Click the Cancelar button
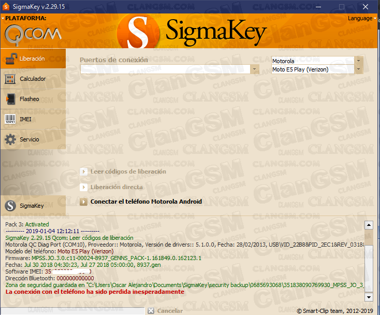 click(x=165, y=311)
